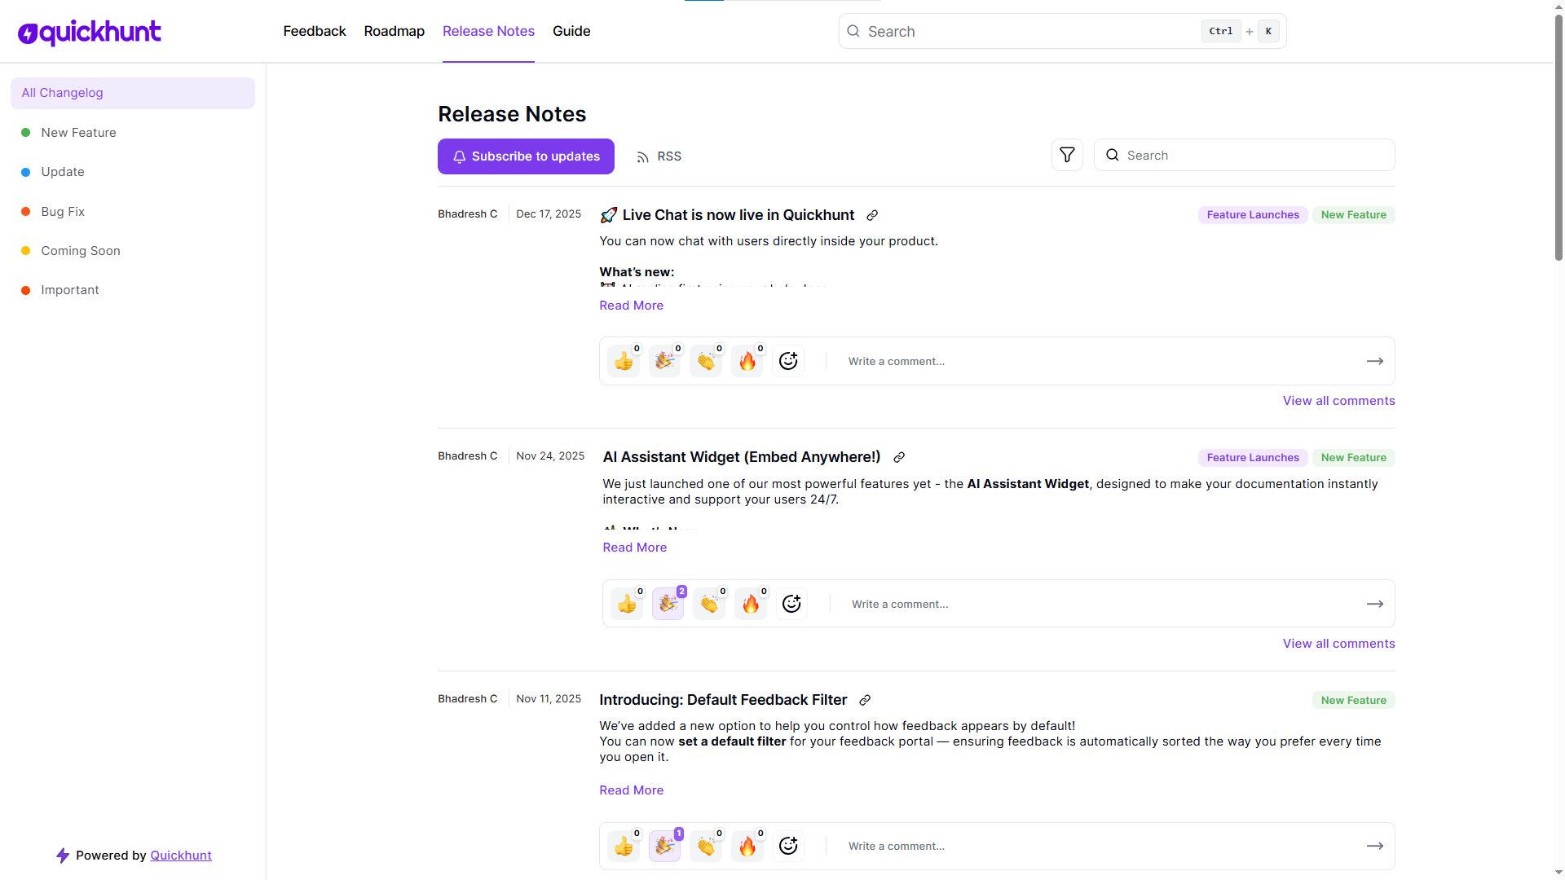
Task: React fire on Default Feedback Filter post
Action: pos(747,846)
